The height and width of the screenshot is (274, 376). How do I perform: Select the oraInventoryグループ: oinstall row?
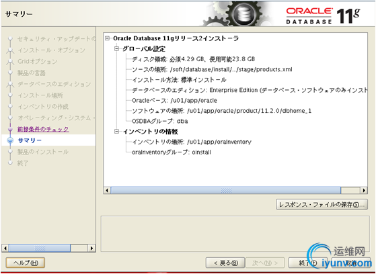point(172,152)
